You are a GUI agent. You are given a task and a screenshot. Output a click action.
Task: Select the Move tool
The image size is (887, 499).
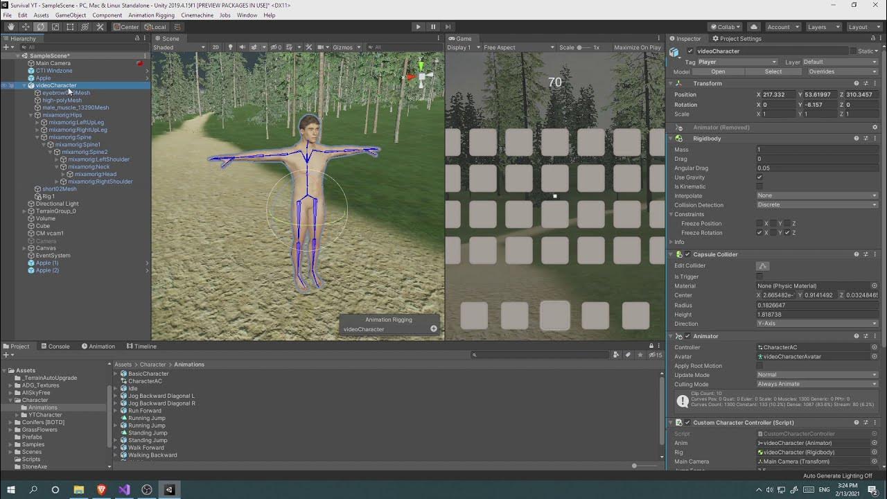[26, 27]
